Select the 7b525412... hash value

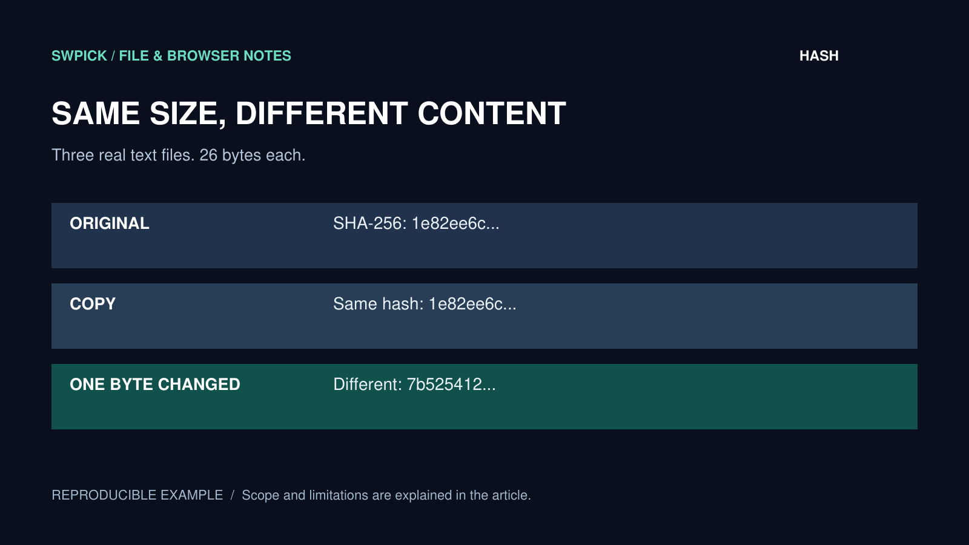[x=451, y=385]
